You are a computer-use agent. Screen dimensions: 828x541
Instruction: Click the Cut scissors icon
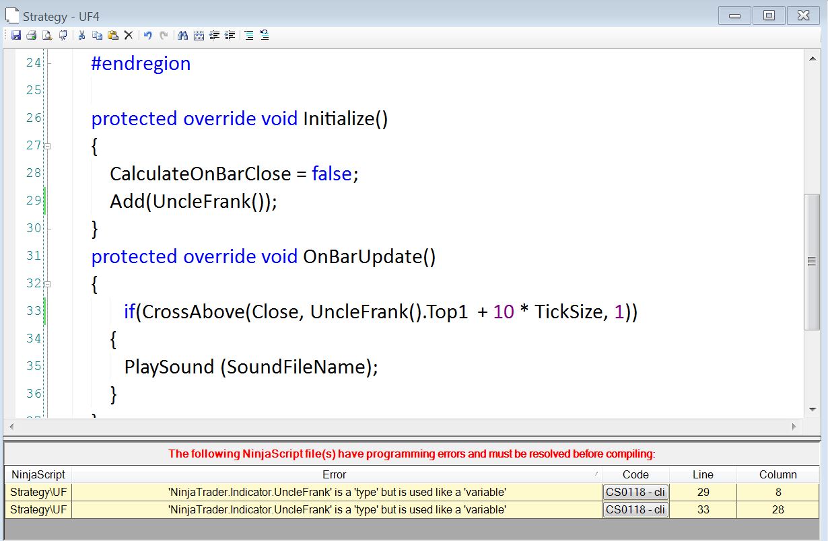click(81, 36)
